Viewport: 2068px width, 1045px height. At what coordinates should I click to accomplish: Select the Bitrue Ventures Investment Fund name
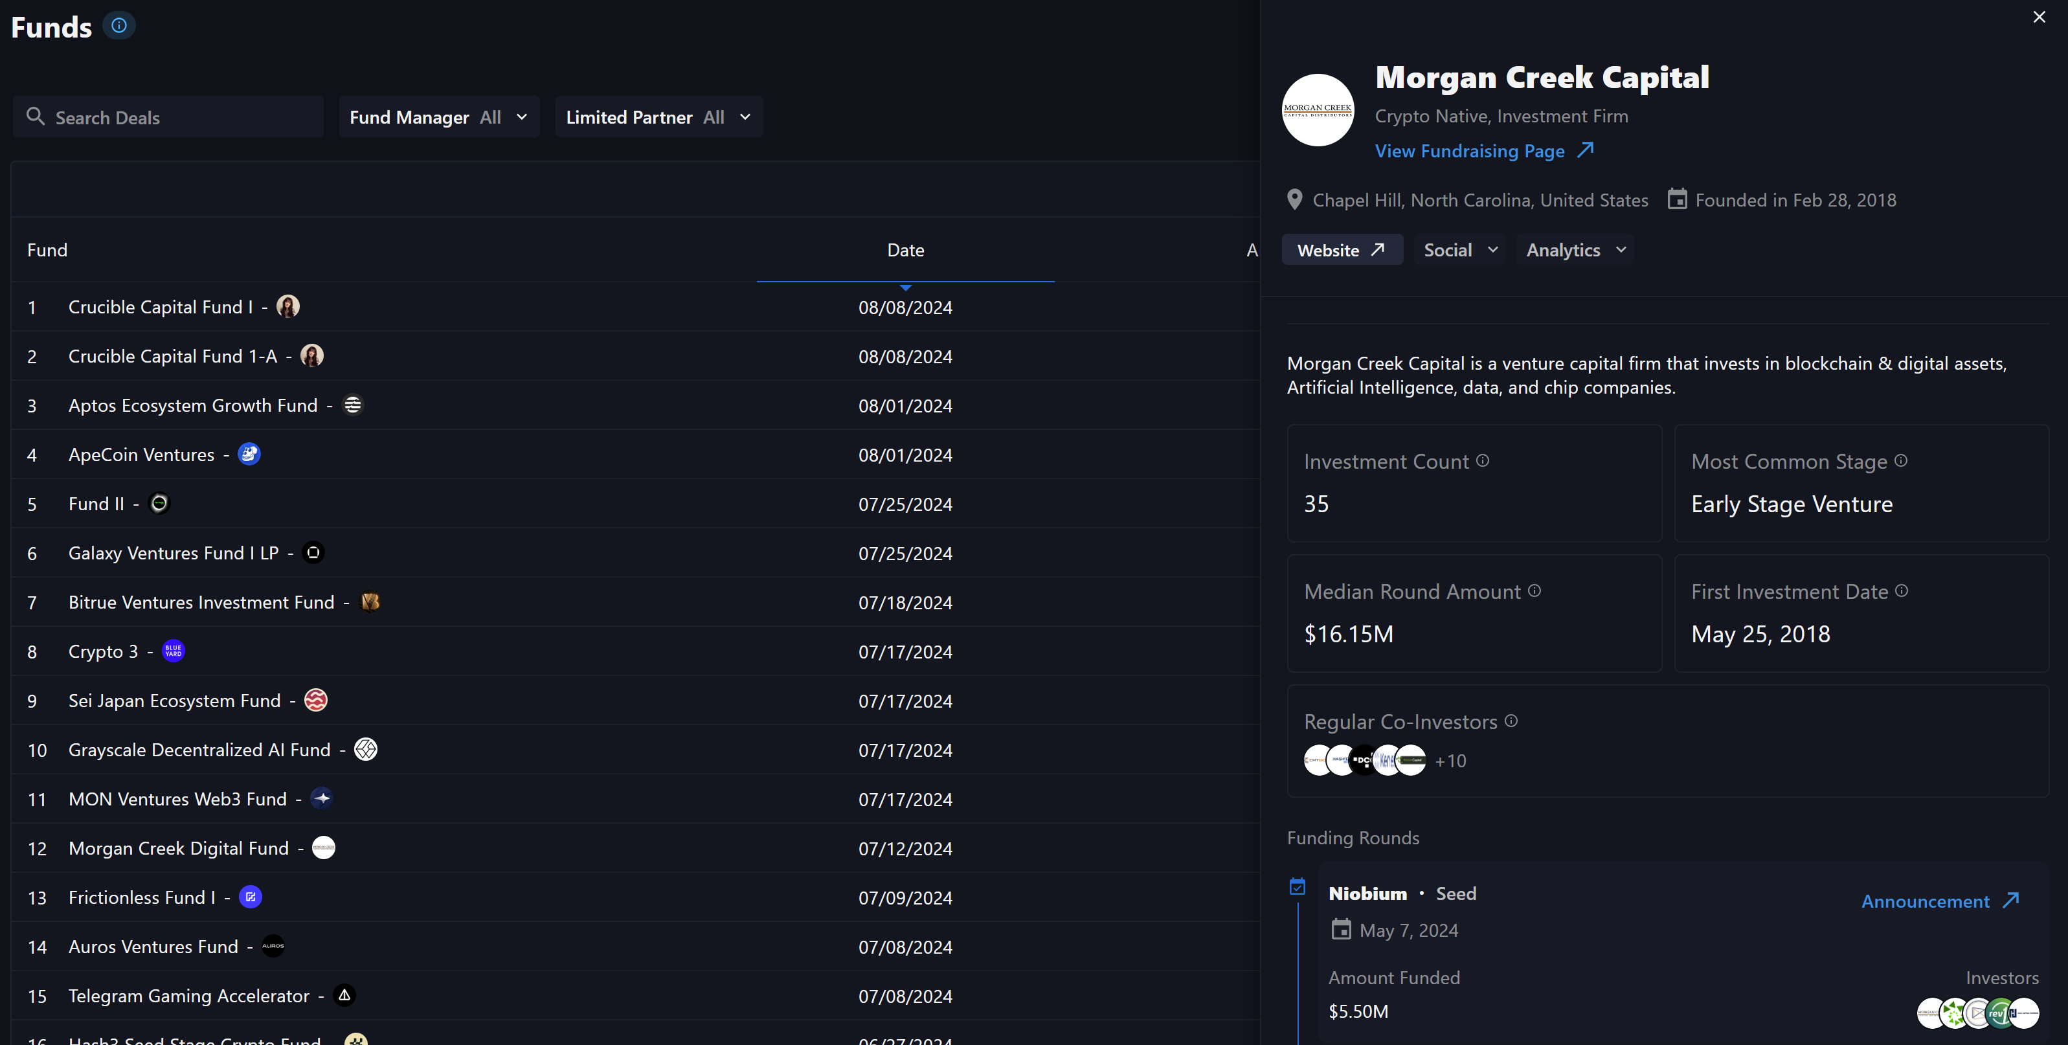coord(201,602)
